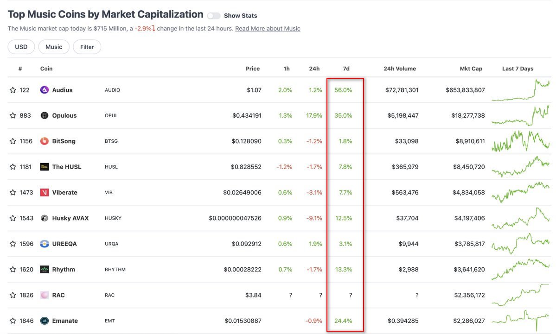
Task: Open the USD currency dropdown
Action: (x=21, y=47)
